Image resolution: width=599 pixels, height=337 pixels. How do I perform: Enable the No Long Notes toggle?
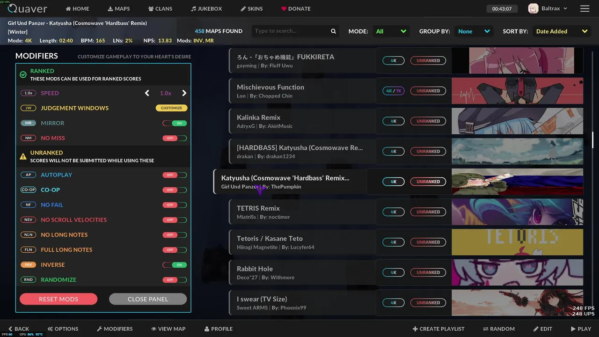click(x=175, y=235)
